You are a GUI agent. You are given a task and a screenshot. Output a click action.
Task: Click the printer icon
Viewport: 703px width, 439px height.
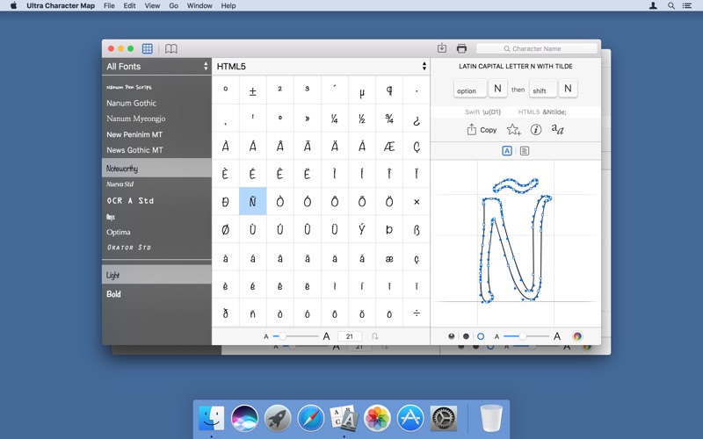pos(461,48)
